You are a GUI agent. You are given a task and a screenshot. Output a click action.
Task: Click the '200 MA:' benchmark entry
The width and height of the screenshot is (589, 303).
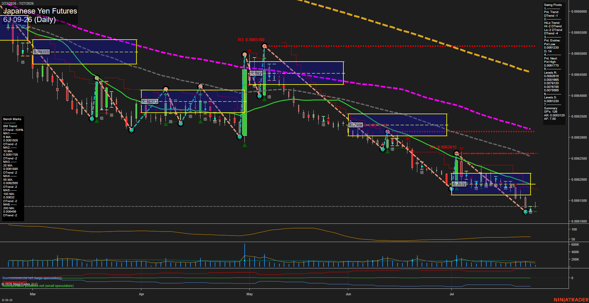click(9, 208)
